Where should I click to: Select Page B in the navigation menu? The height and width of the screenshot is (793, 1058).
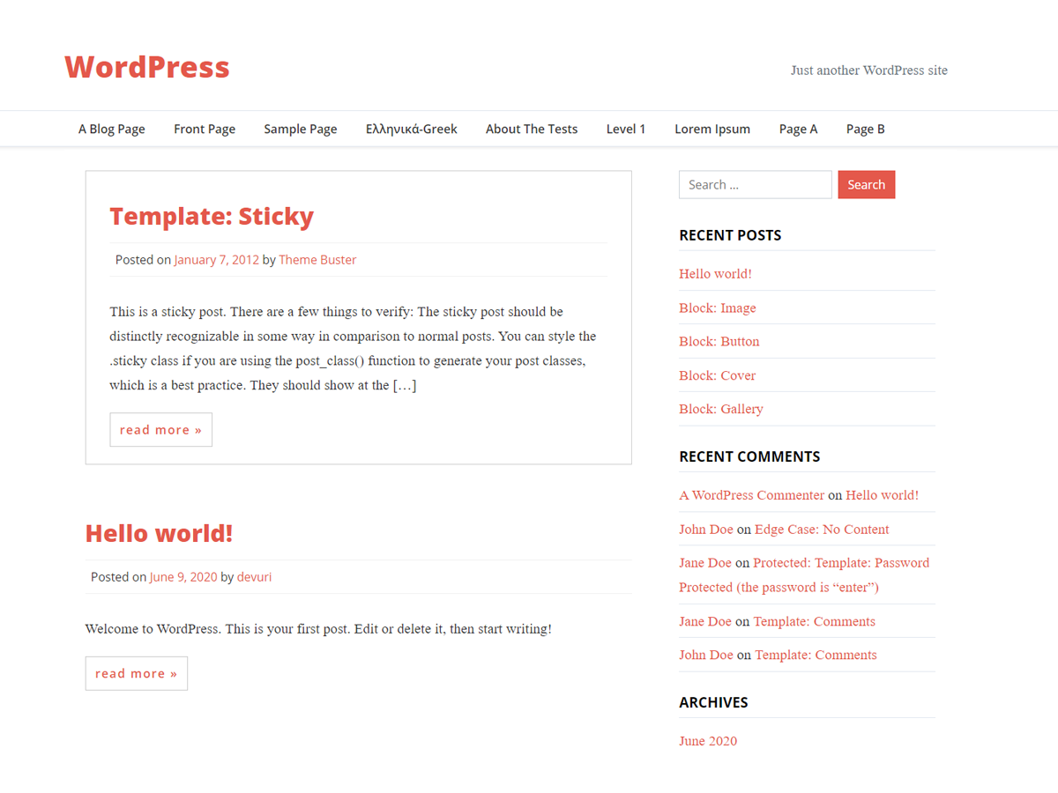[x=865, y=129]
